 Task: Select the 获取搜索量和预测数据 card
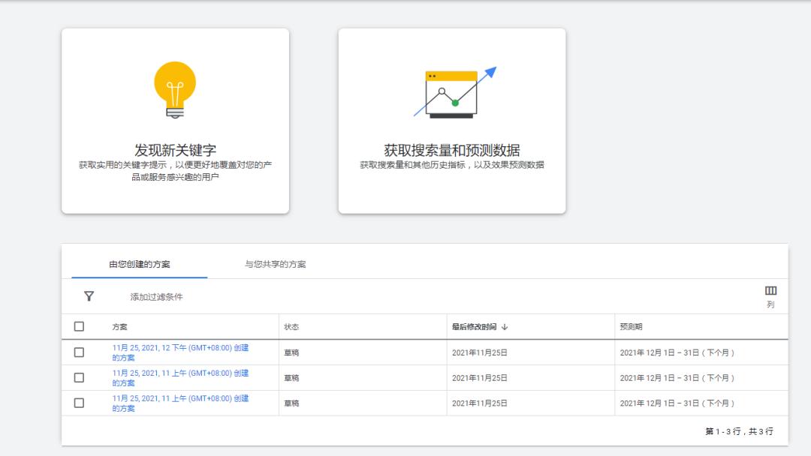[x=451, y=120]
